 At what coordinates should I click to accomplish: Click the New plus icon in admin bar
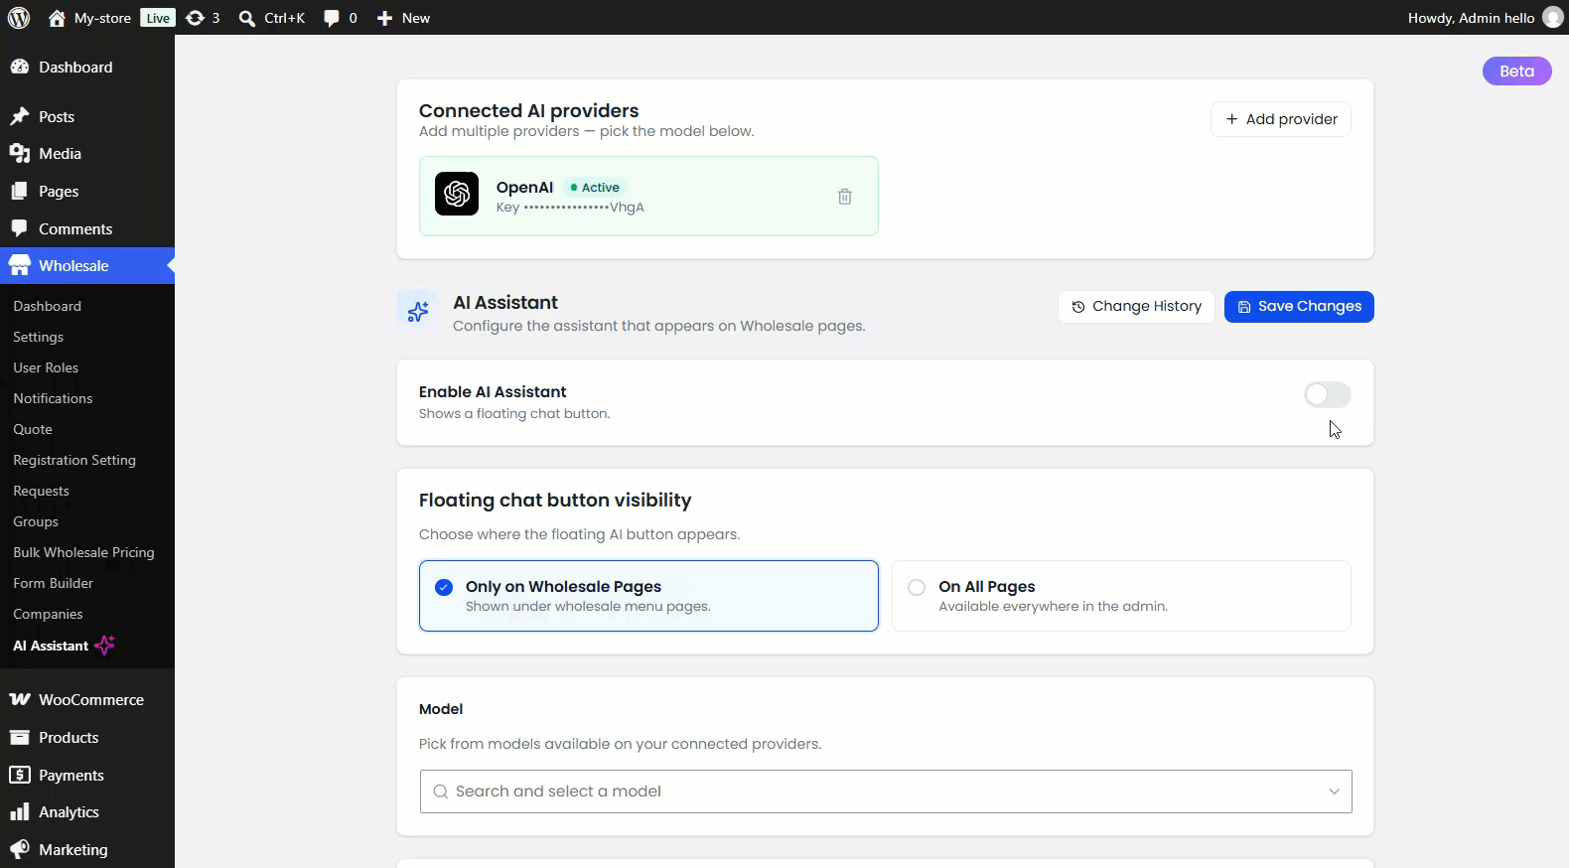tap(385, 18)
